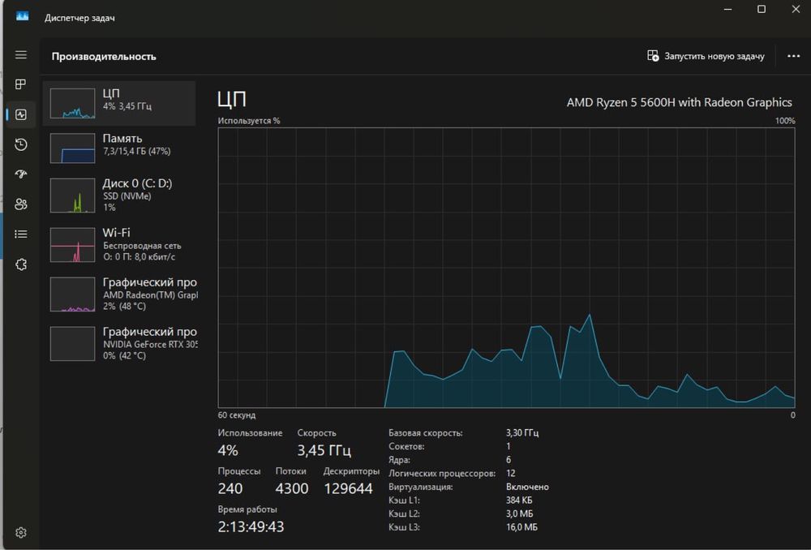Open Task Manager settings gear
The image size is (811, 550).
21,532
